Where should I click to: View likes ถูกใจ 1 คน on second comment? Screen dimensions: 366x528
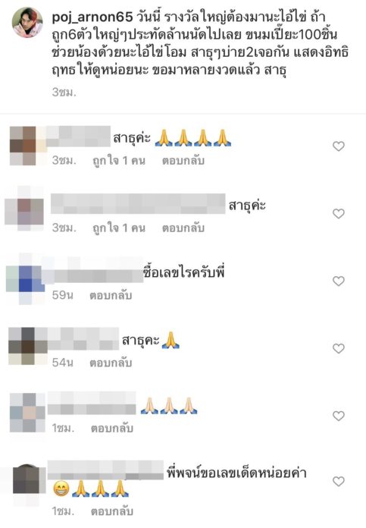tap(119, 228)
